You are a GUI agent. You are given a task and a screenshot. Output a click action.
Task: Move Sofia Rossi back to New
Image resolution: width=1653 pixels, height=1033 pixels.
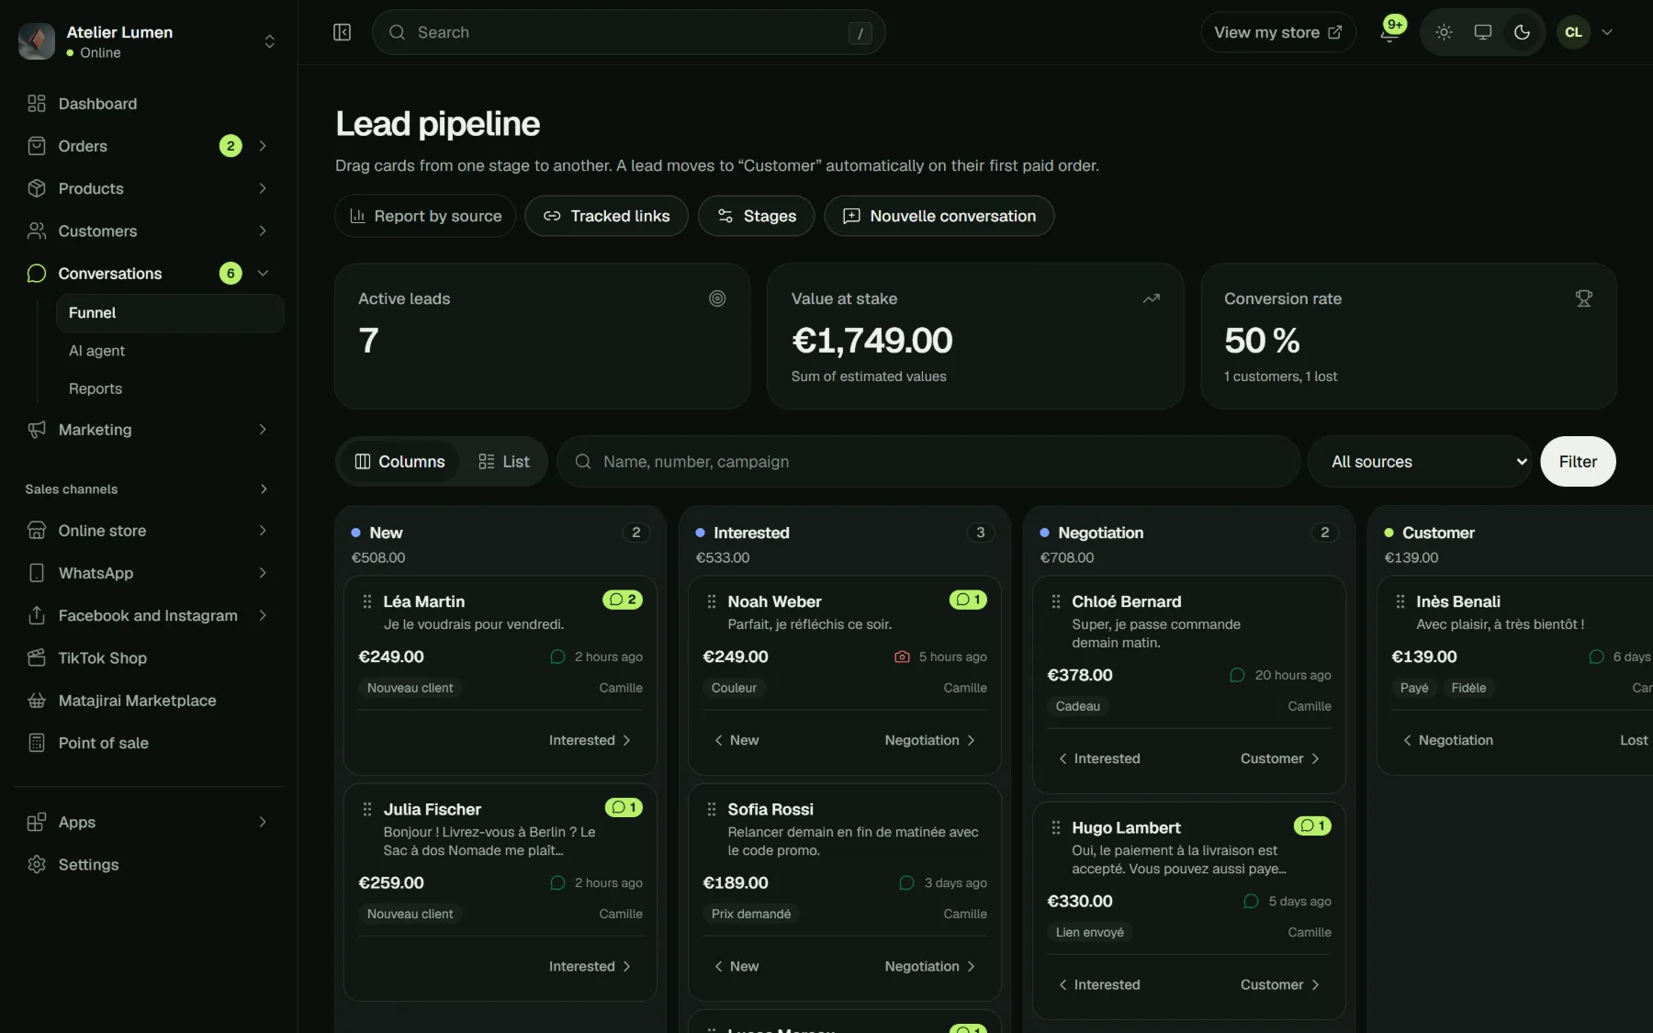(737, 966)
